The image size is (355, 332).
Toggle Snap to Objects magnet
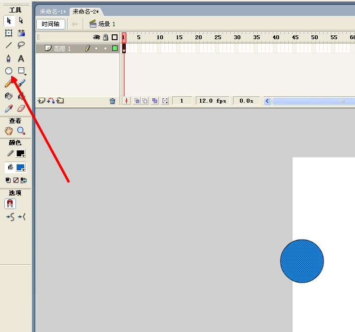pos(10,203)
